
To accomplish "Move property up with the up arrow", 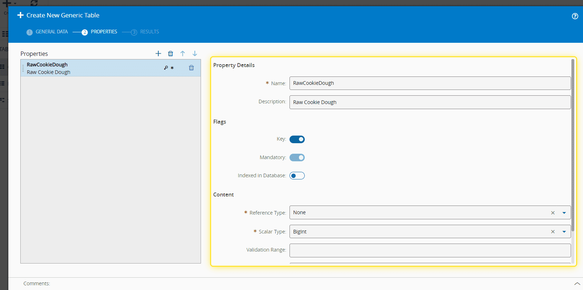I will tap(183, 54).
